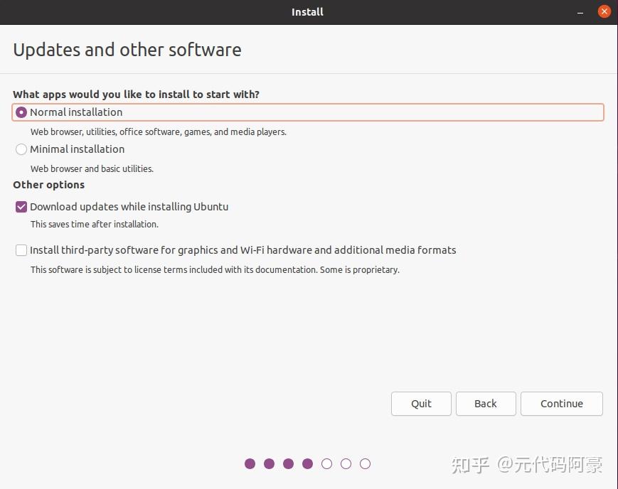Select the Normal installation option
The height and width of the screenshot is (489, 618).
21,112
